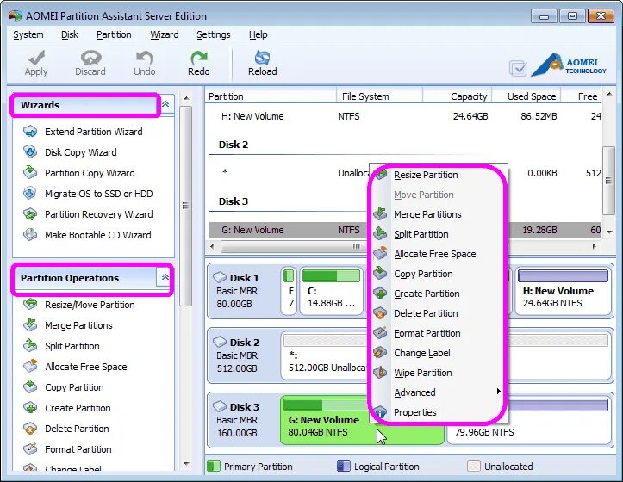623x482 pixels.
Task: Click sidebar Delete Partition icon
Action: click(x=30, y=429)
